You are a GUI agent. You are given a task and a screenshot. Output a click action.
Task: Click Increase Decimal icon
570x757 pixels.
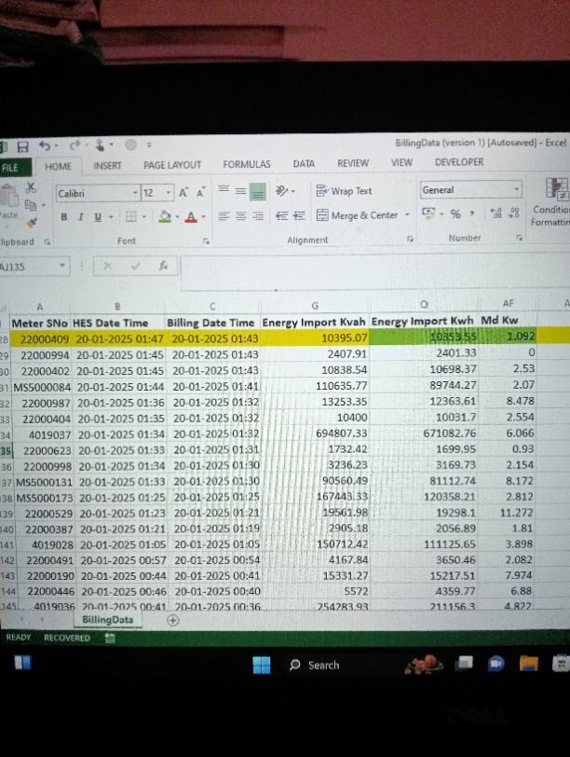(495, 213)
